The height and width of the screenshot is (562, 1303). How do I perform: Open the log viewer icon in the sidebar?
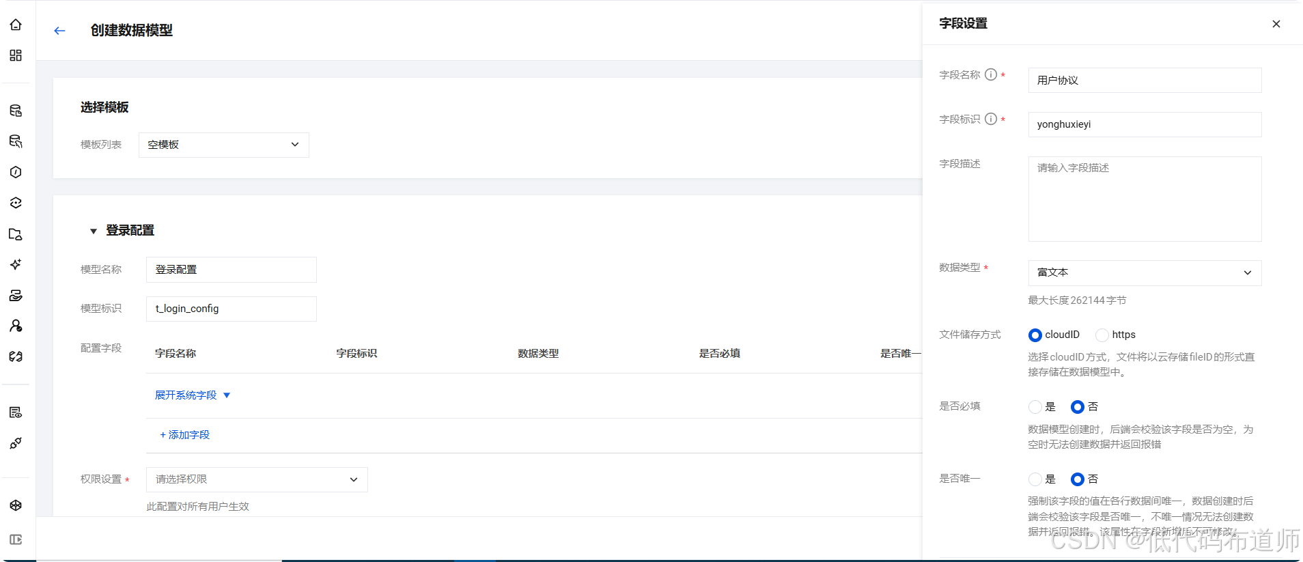tap(16, 412)
